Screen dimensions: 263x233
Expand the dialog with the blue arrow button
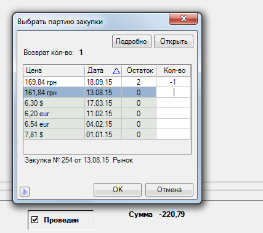(x=25, y=192)
